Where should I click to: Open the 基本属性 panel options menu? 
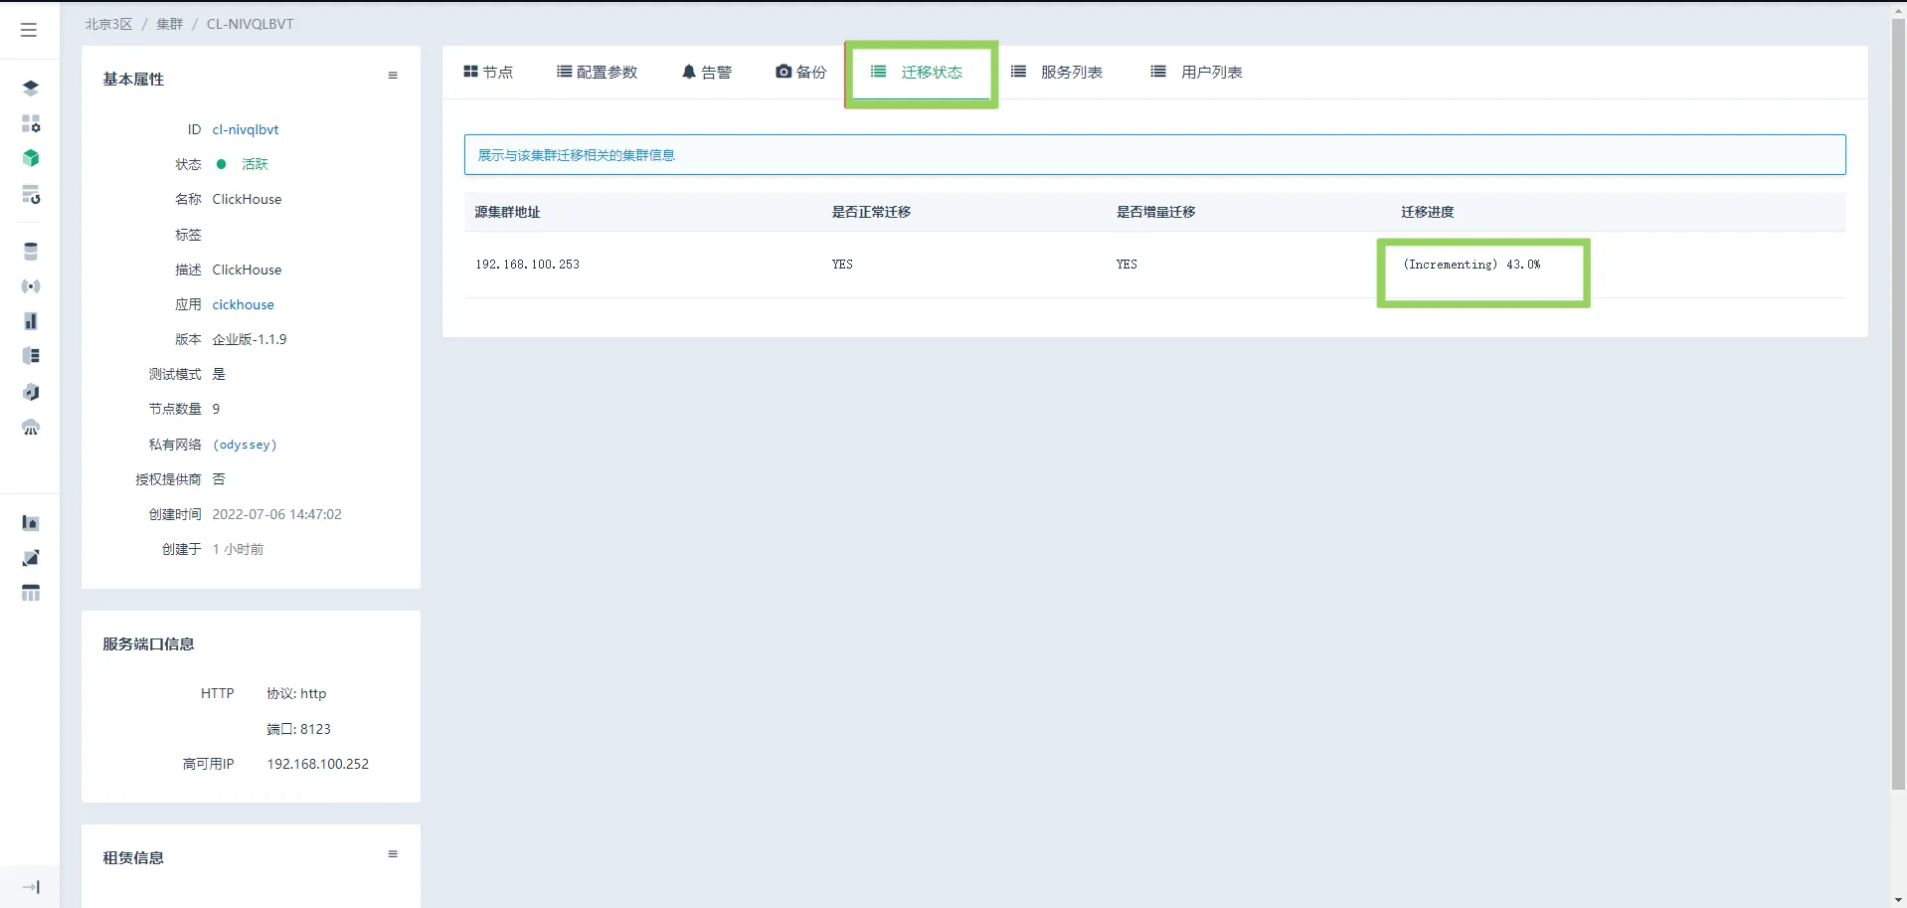[x=393, y=76]
